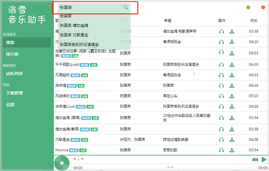Image resolution: width=269 pixels, height=171 pixels.
Task: Listen to 当年情(Live)
Action: pyautogui.click(x=221, y=107)
